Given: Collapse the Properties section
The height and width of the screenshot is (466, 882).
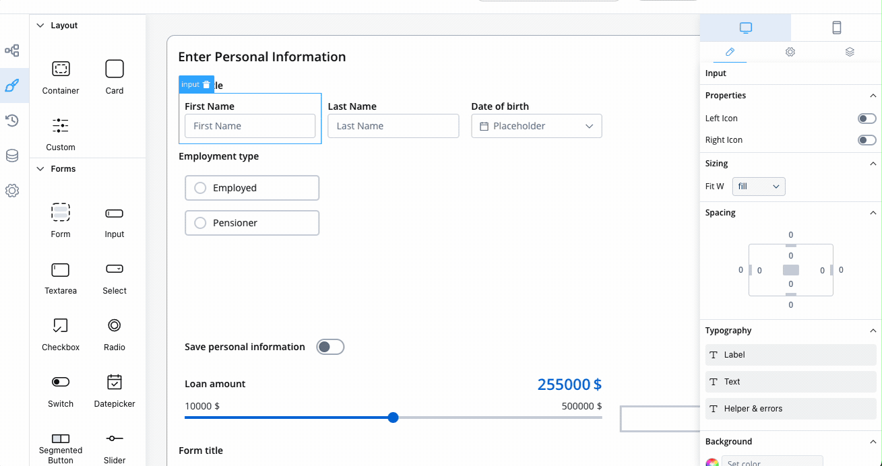Looking at the screenshot, I should pos(873,96).
